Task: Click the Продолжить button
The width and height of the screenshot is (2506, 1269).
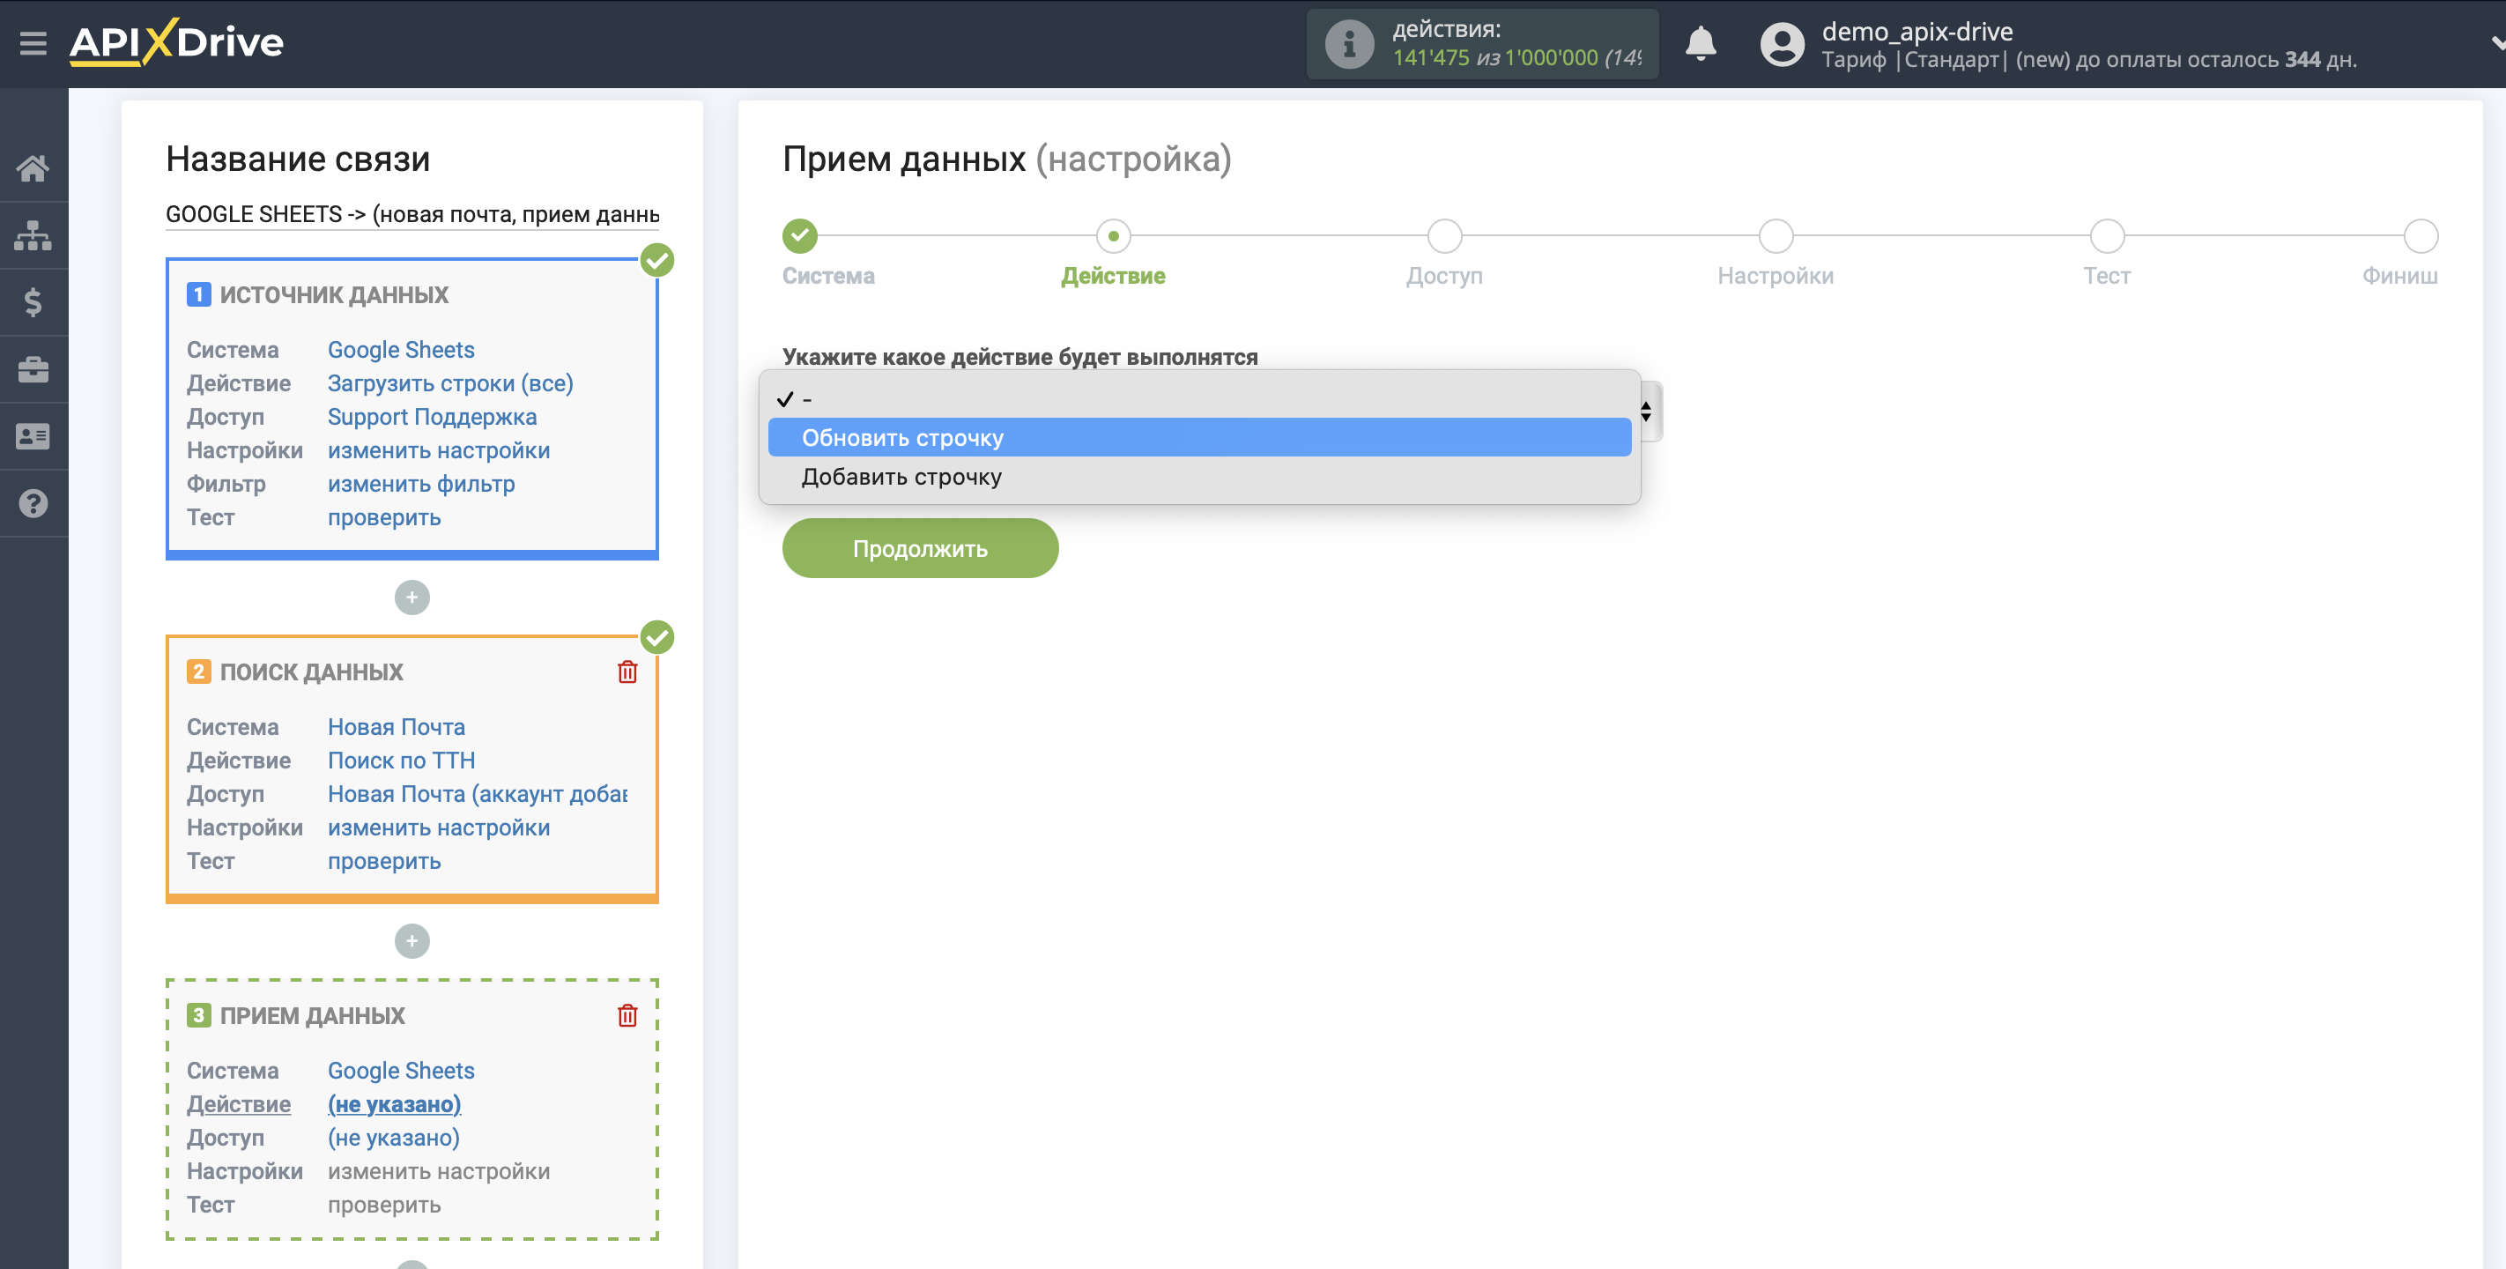Action: pos(920,548)
